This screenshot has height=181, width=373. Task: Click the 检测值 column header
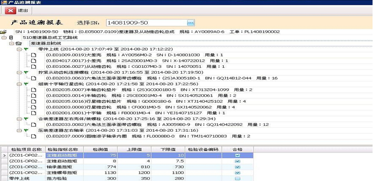click(100, 150)
